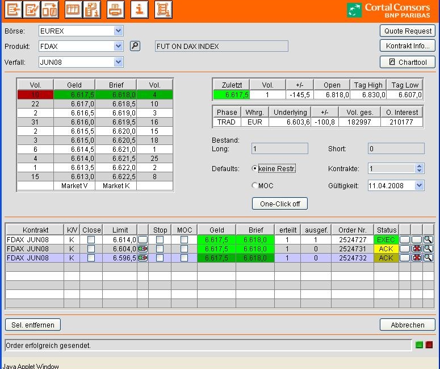Enable the MOC checkbox for order 2524732
The width and height of the screenshot is (440, 369).
(185, 258)
